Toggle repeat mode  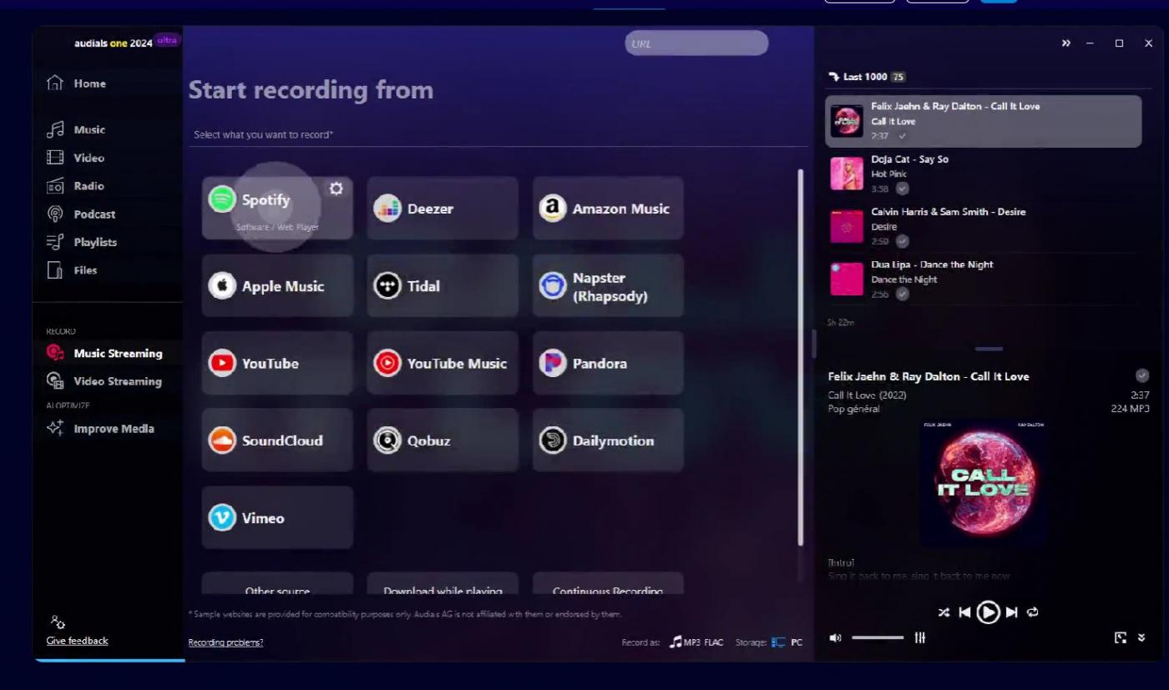click(x=1033, y=612)
